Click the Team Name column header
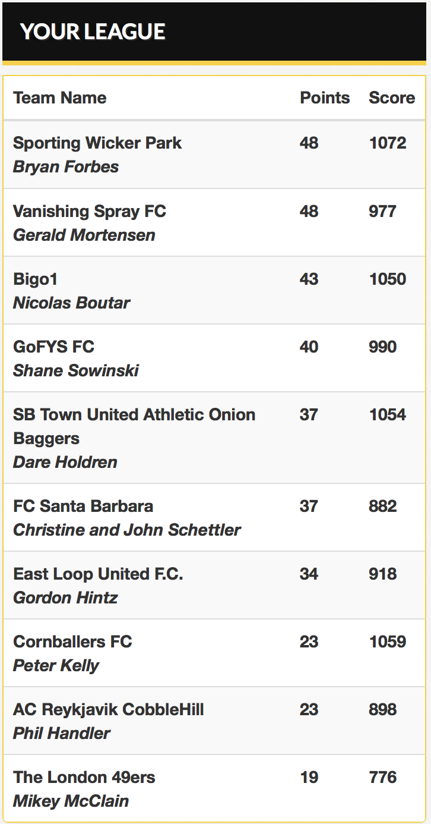Screen dimensions: 431x824 (60, 98)
